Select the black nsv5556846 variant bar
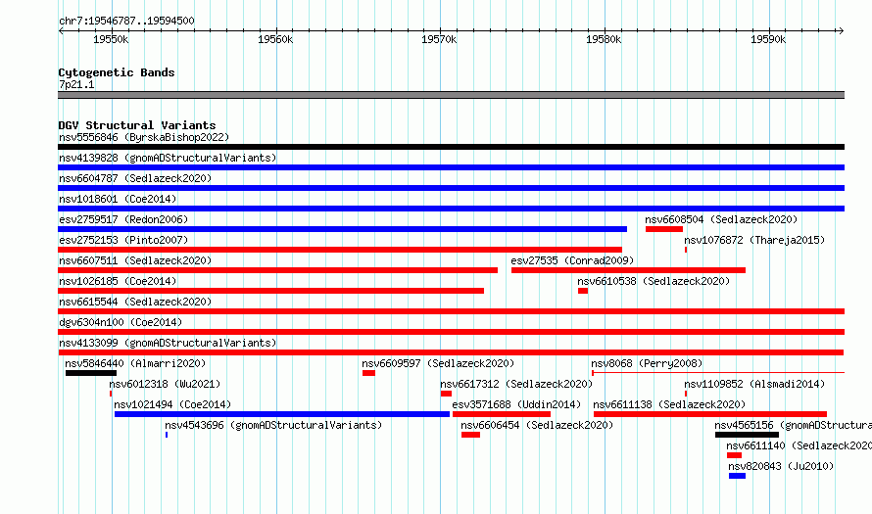872x514 pixels. [x=451, y=147]
